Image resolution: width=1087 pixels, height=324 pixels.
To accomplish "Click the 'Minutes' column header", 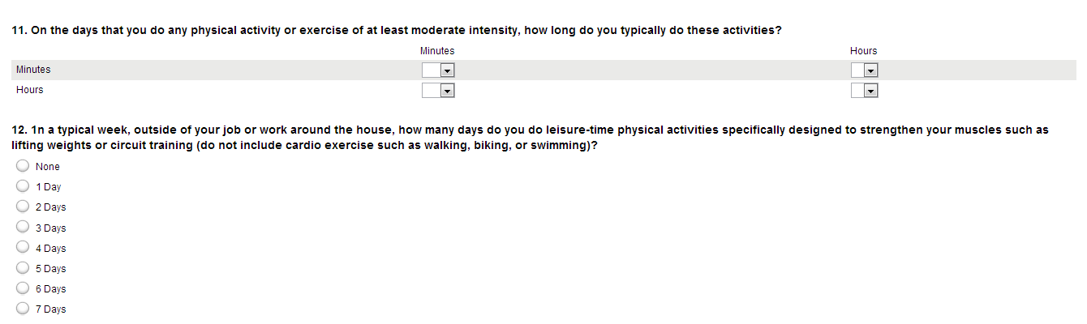I will 437,51.
